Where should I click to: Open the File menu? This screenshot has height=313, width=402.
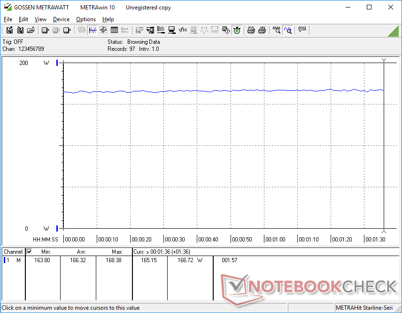tap(8, 19)
